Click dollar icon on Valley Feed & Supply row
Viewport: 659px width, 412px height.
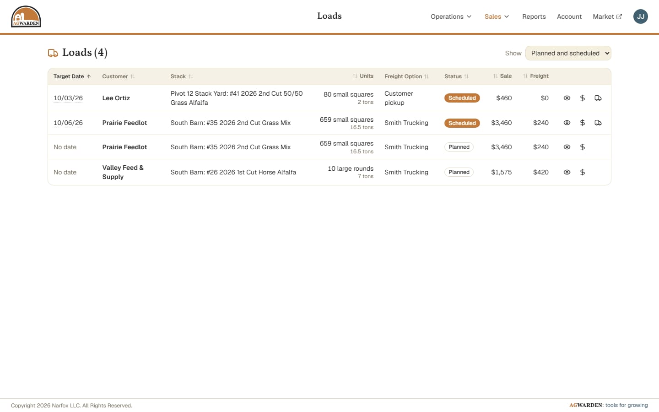(582, 172)
